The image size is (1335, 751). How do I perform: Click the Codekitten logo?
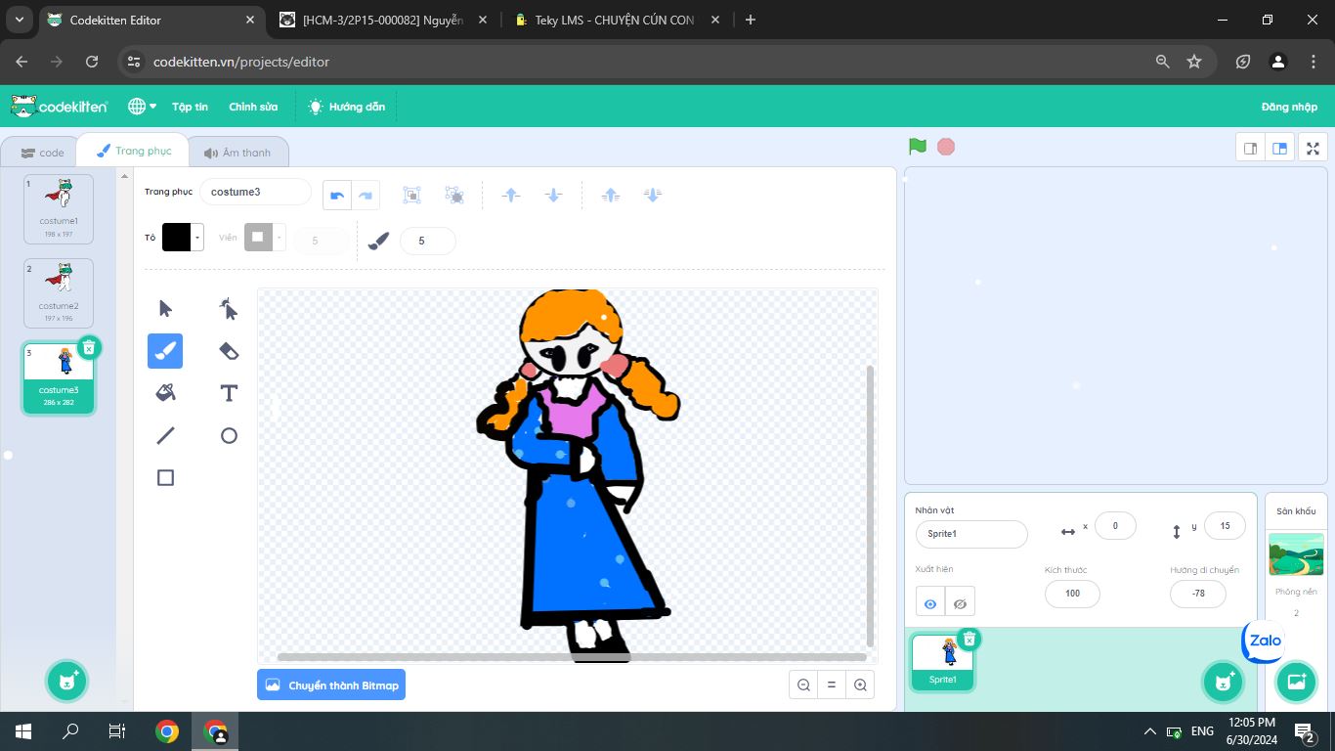(x=59, y=106)
